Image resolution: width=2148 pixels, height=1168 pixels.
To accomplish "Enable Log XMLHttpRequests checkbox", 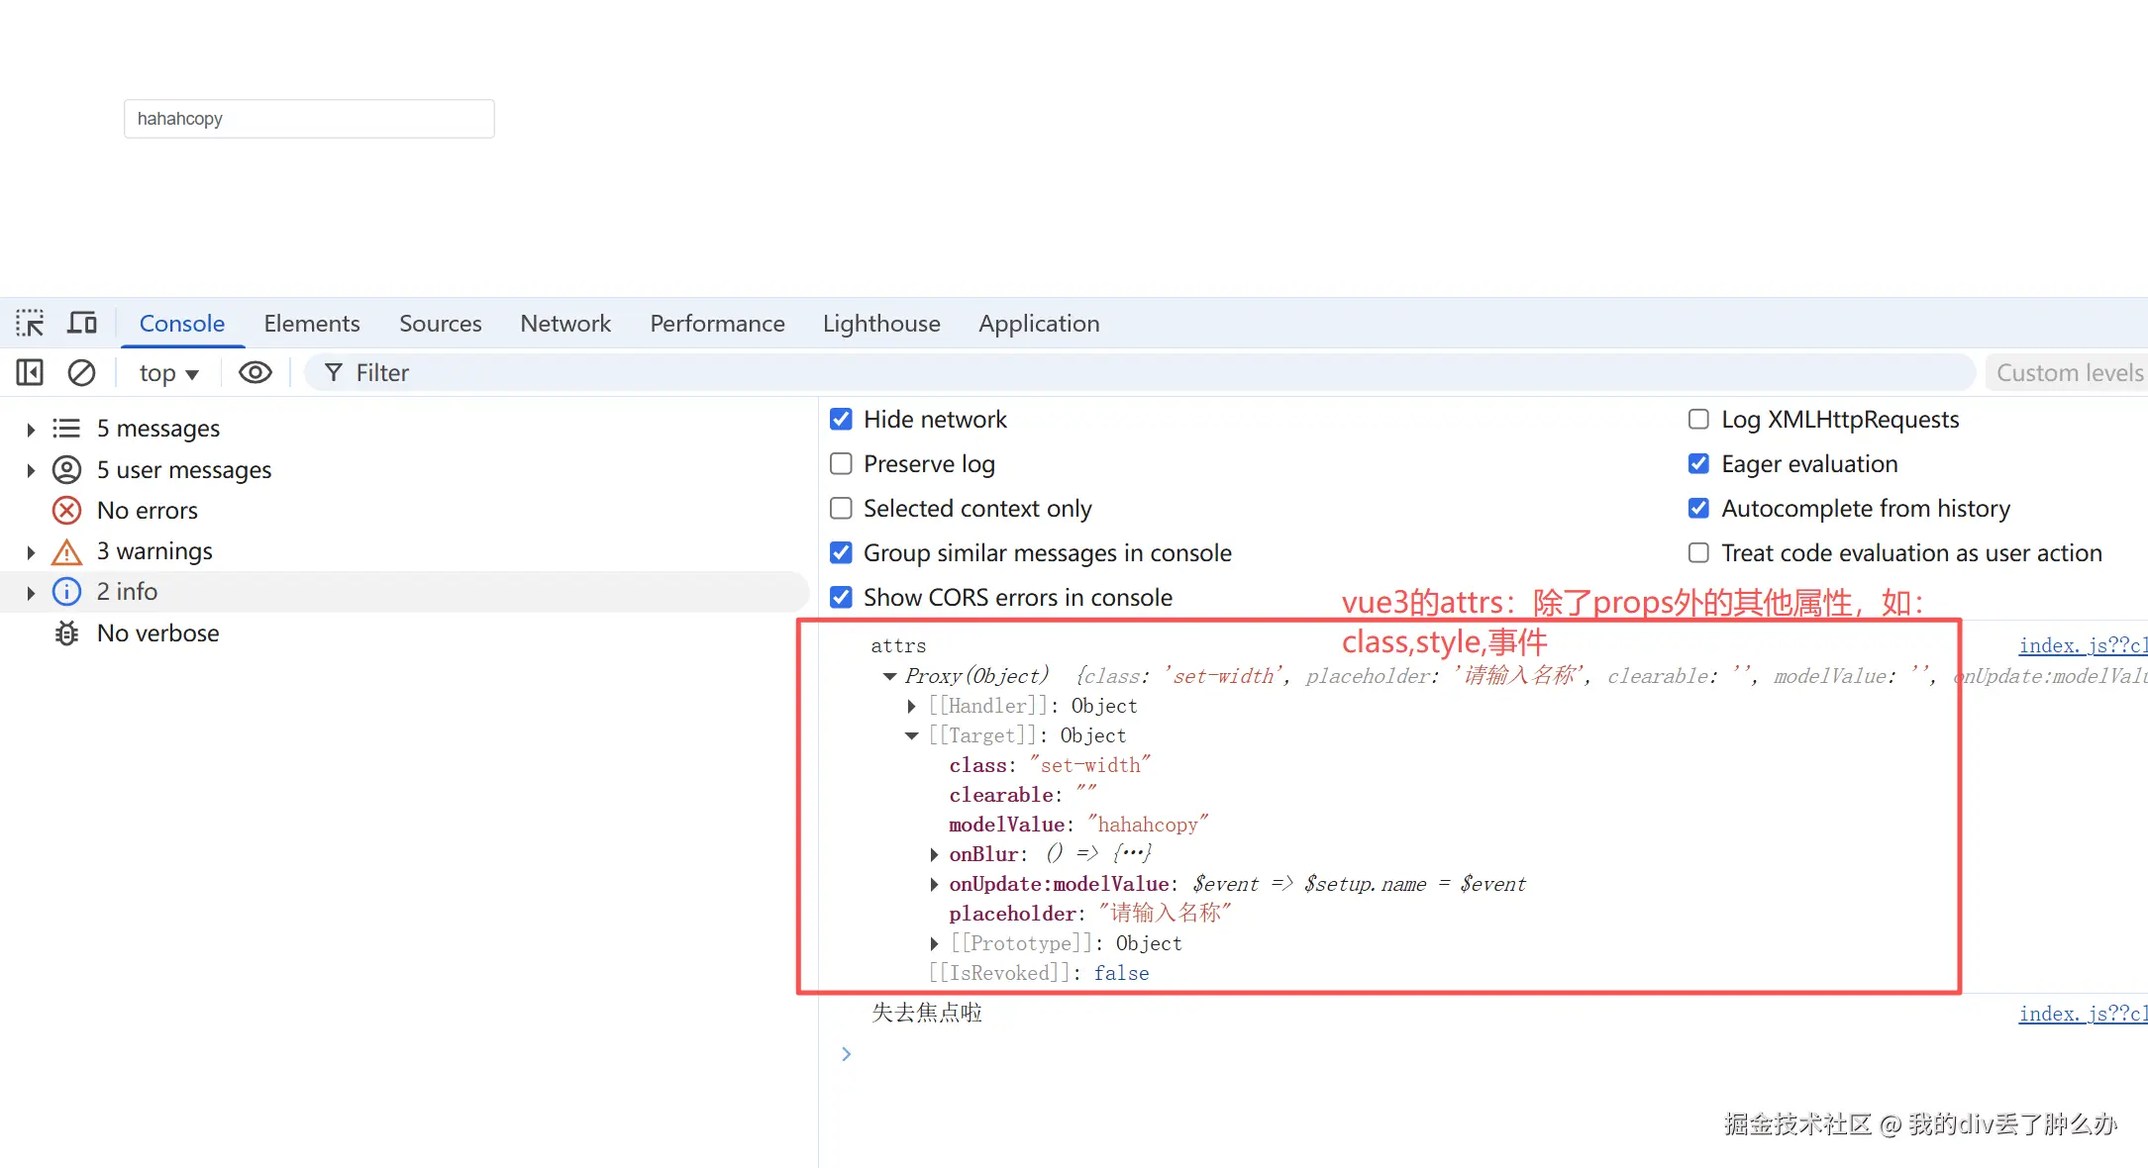I will pyautogui.click(x=1698, y=420).
